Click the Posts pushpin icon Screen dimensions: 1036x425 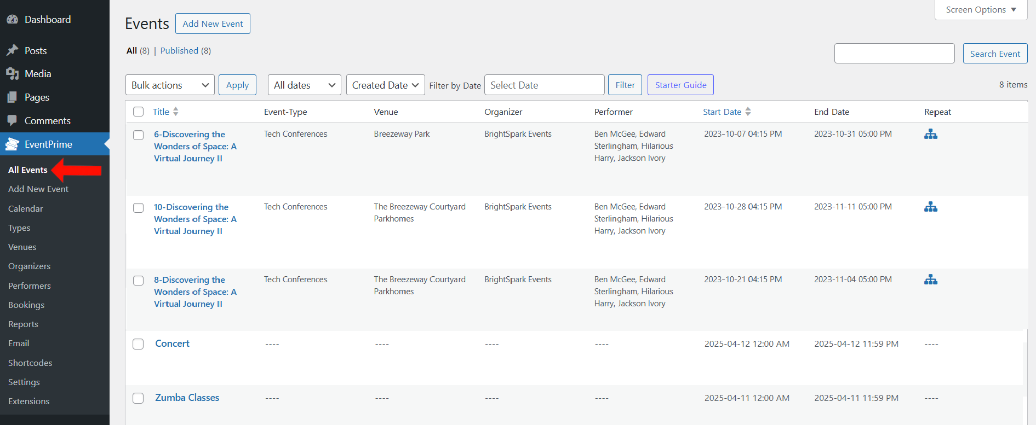point(12,50)
